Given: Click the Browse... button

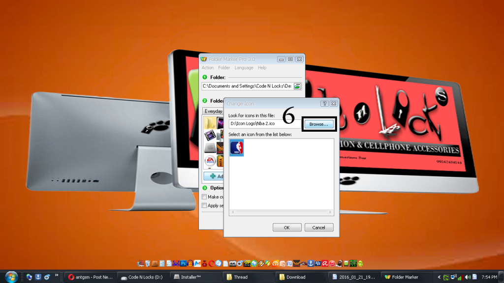Looking at the screenshot, I should 318,124.
